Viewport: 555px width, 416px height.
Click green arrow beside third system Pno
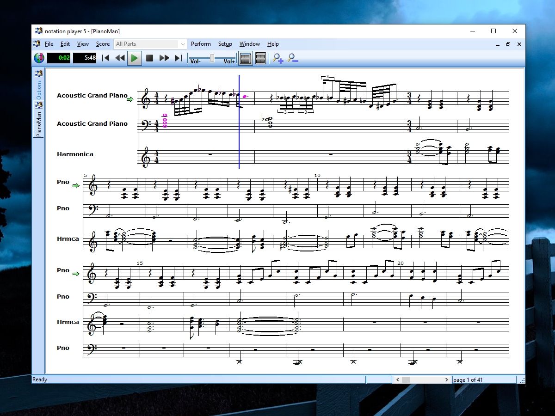pyautogui.click(x=76, y=274)
